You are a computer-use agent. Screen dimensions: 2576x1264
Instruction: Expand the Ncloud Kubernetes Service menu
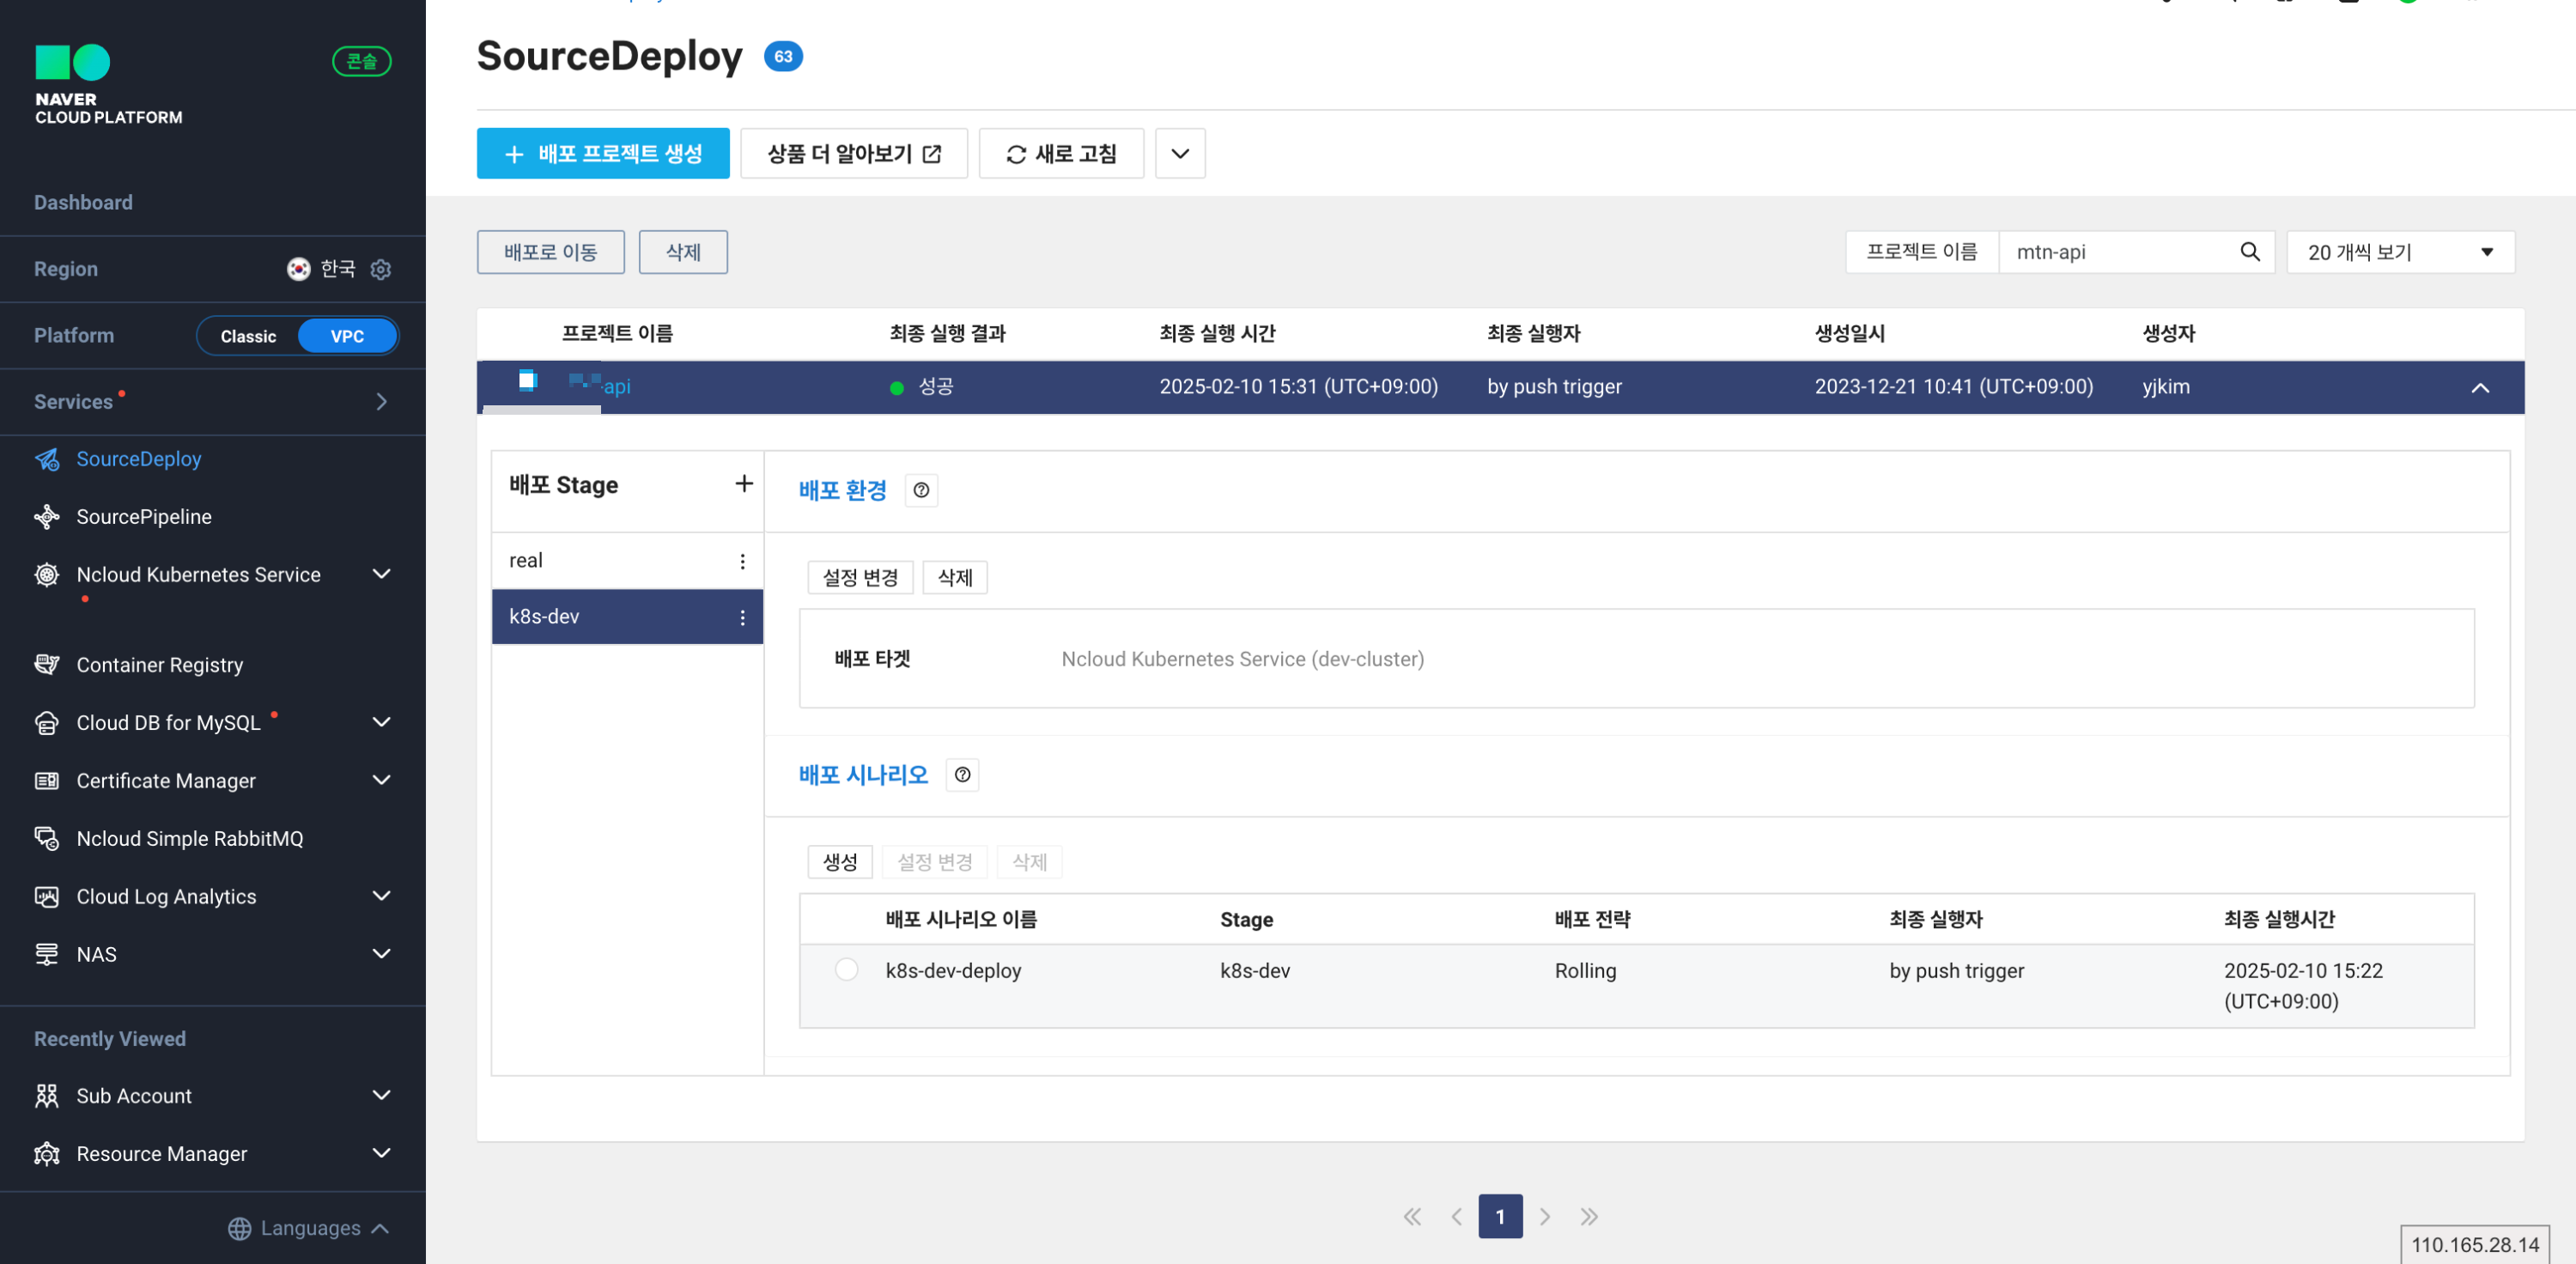[x=380, y=574]
